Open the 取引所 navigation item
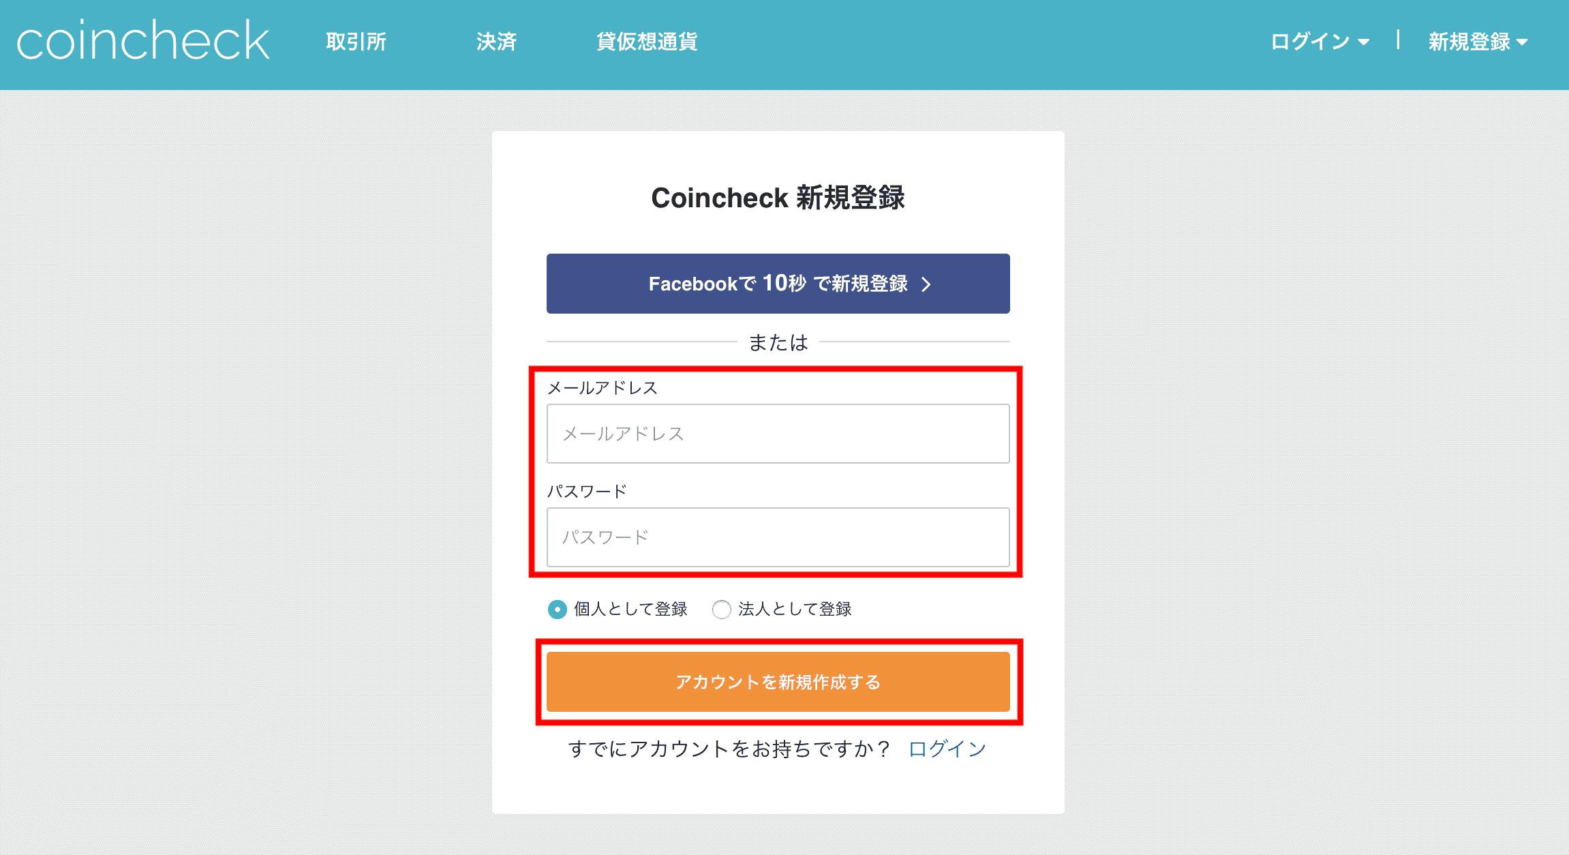Viewport: 1569px width, 855px height. tap(356, 42)
